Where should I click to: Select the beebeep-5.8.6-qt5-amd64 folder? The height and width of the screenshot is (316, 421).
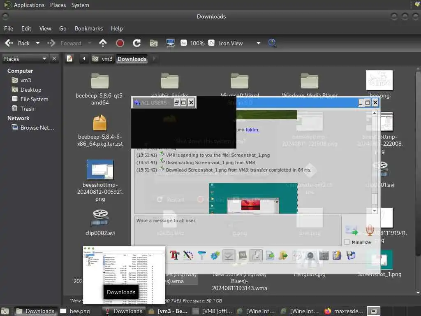pos(100,90)
